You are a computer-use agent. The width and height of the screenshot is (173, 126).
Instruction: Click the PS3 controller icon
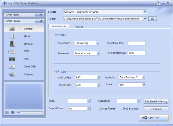tap(12, 59)
